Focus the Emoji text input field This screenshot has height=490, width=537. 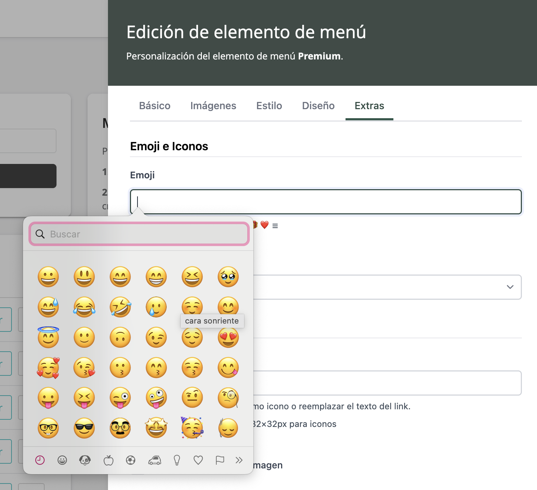[x=325, y=202]
